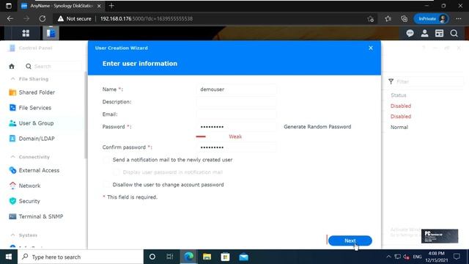
Task: Close the Synology DiskStation tab
Action: [99, 6]
